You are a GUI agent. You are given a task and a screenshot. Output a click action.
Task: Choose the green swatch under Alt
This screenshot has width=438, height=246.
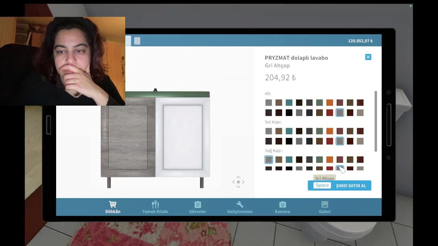point(320,102)
